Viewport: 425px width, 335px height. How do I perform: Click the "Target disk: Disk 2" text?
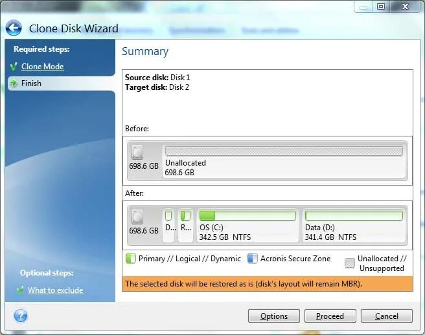(x=157, y=87)
